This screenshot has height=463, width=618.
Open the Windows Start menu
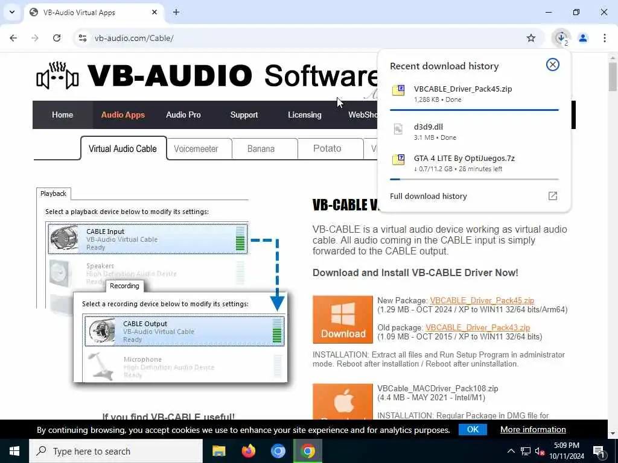[14, 451]
